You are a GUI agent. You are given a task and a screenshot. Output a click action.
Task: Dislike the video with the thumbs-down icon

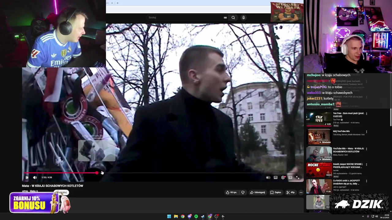coord(243,193)
